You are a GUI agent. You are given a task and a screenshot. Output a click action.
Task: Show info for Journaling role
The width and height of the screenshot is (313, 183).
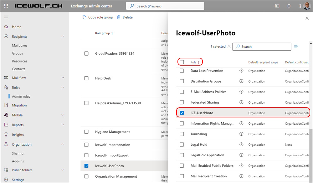pos(241,134)
